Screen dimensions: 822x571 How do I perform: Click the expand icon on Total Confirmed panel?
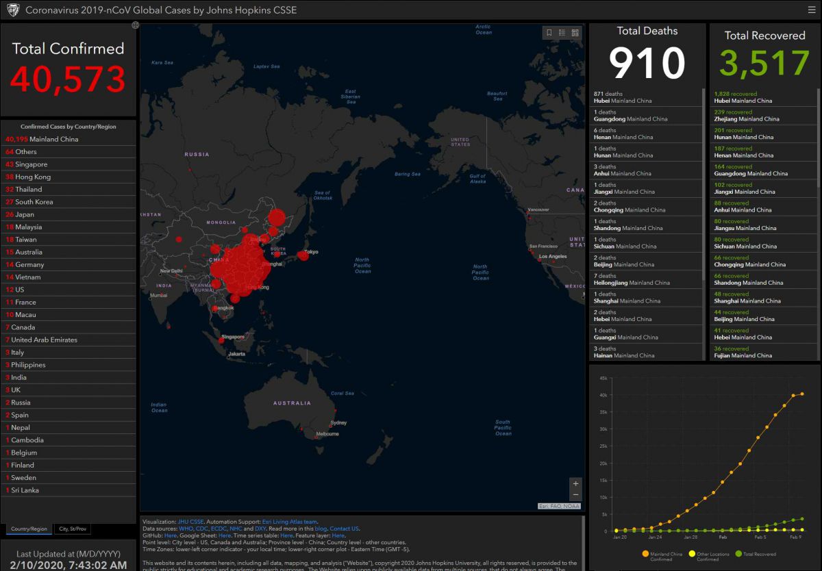[135, 25]
